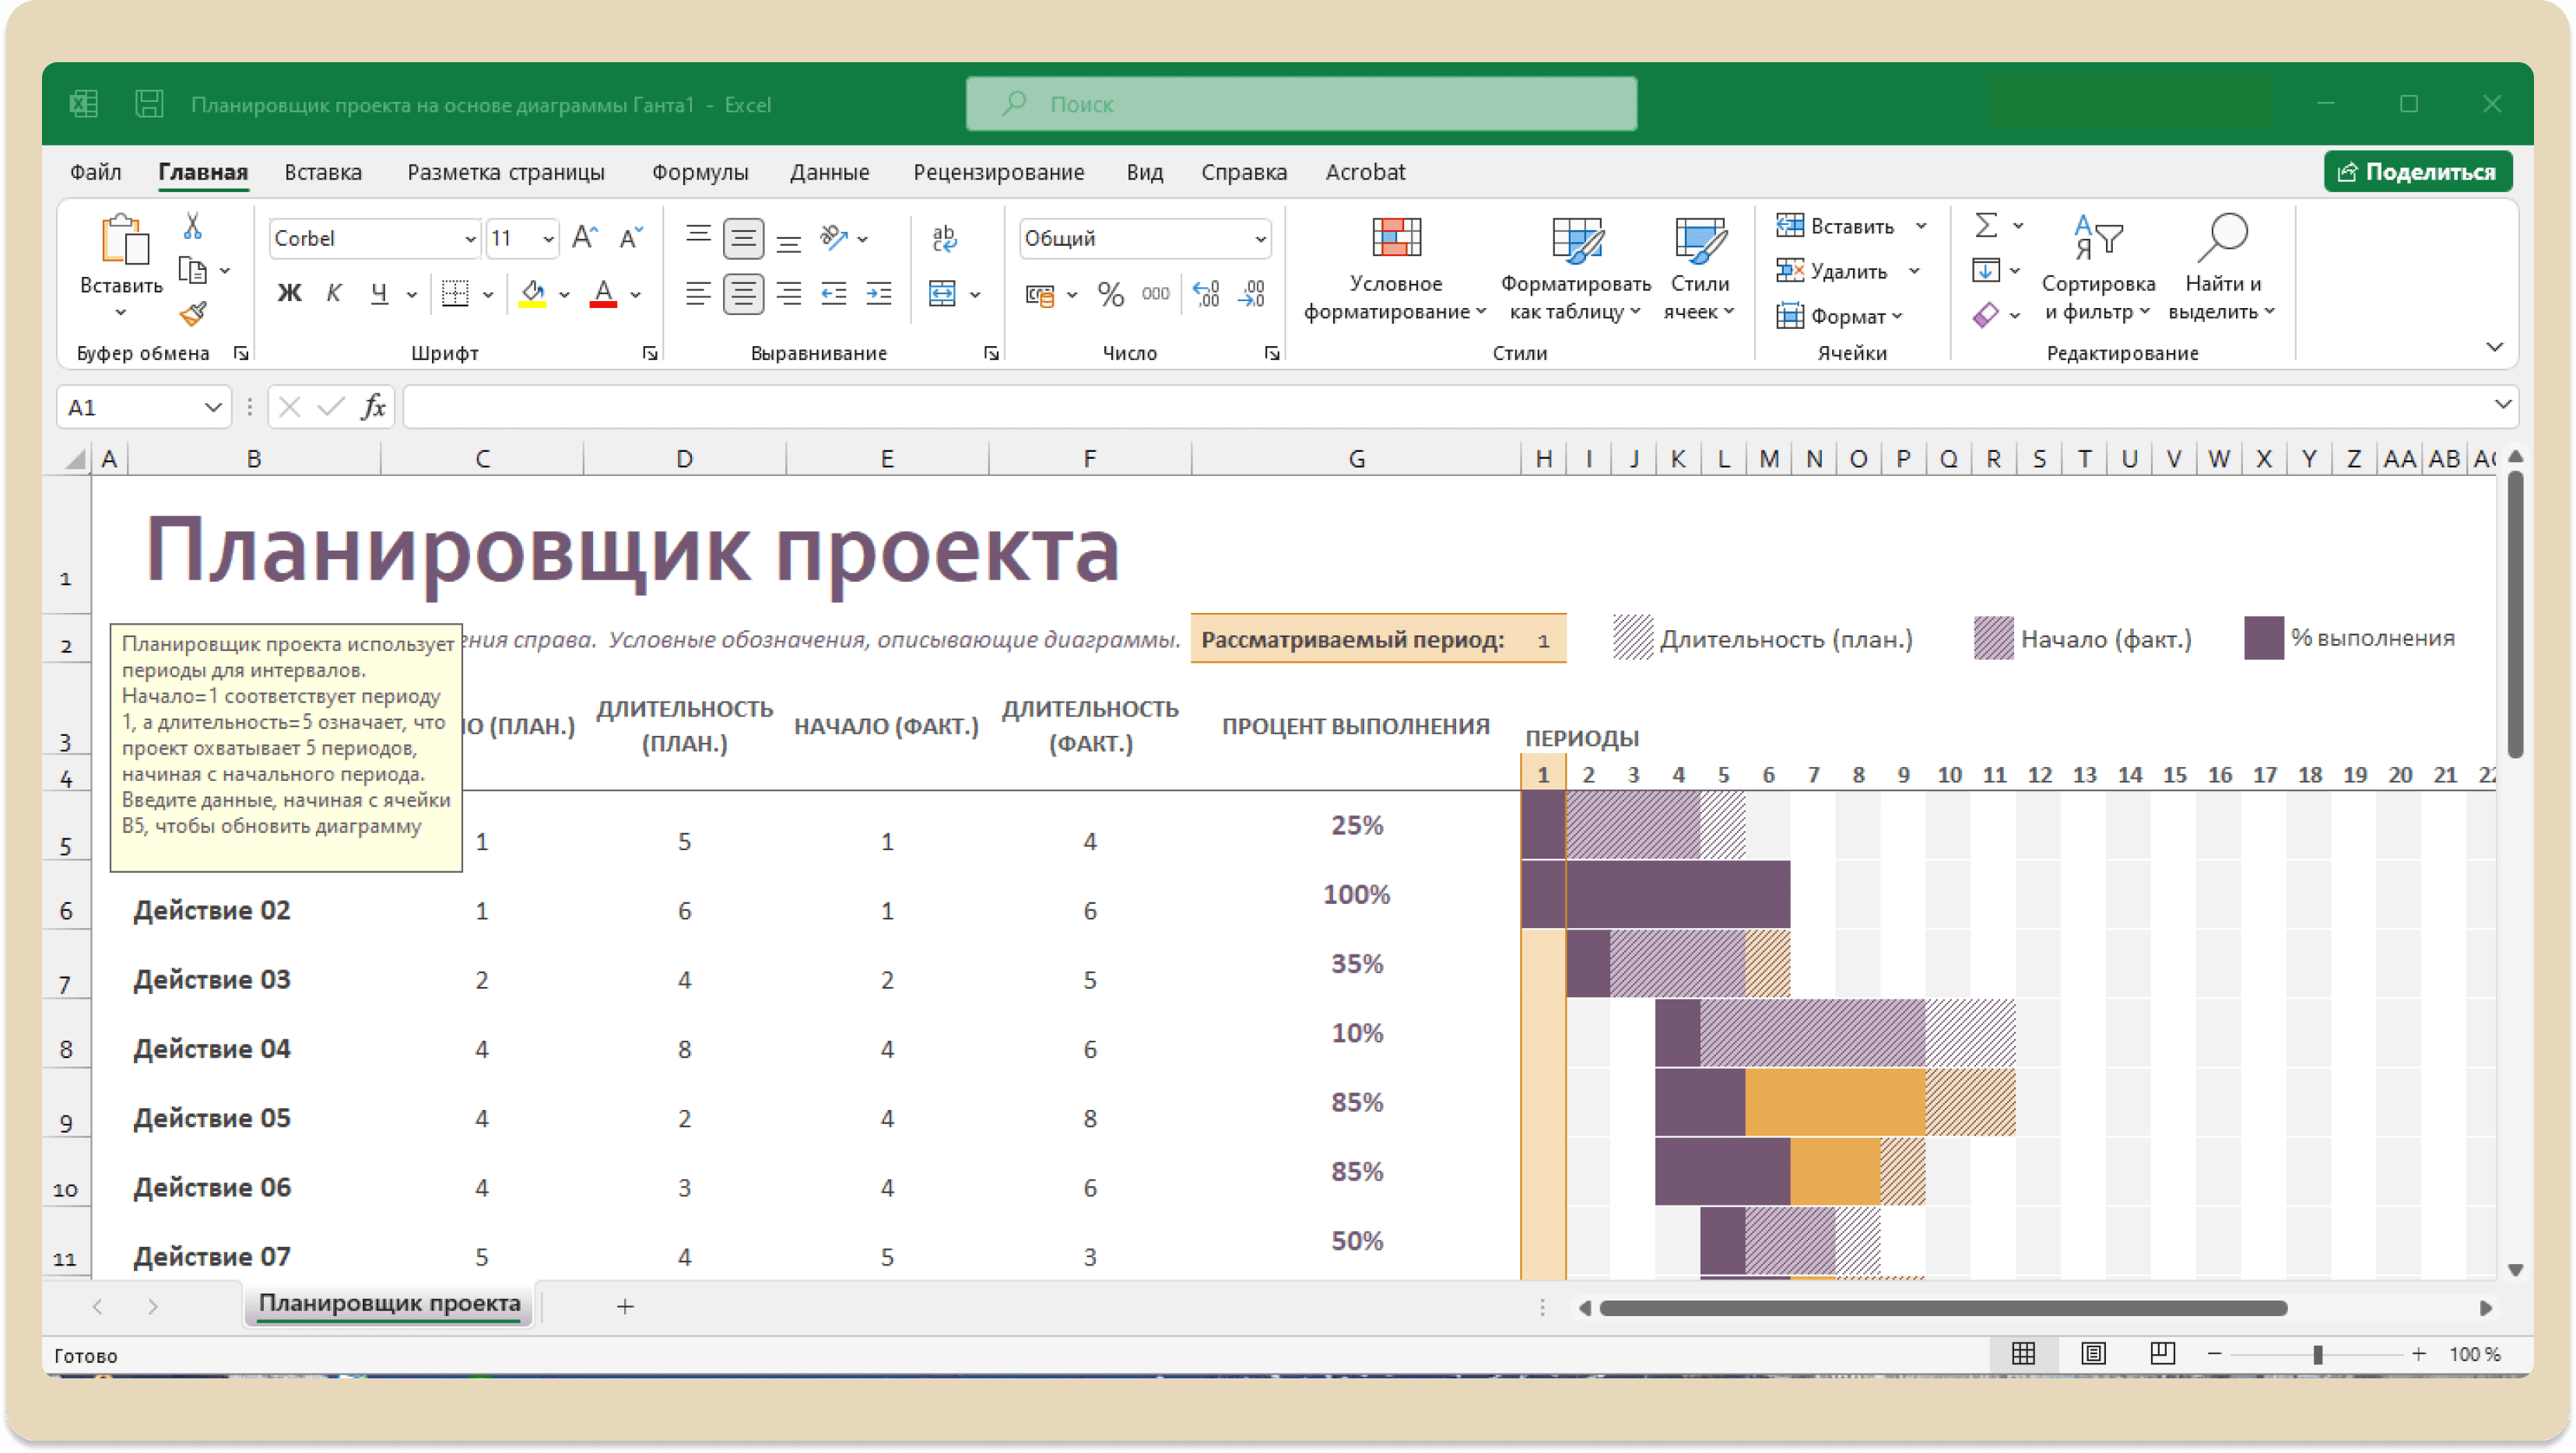This screenshot has width=2576, height=1453.
Task: Open Sort and Filter (Сортировка и фильтр)
Action: tap(2098, 270)
